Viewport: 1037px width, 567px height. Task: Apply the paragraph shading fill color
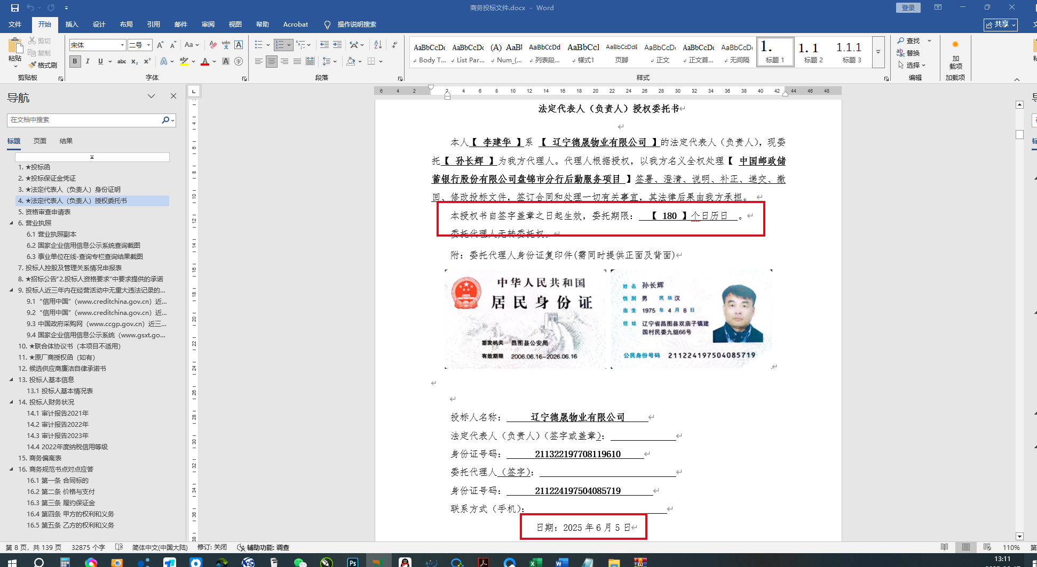[351, 61]
